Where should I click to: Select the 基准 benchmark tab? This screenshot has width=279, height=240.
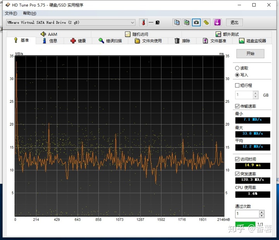21,40
